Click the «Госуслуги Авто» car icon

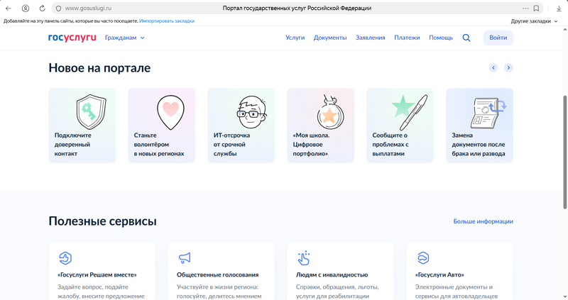423,257
